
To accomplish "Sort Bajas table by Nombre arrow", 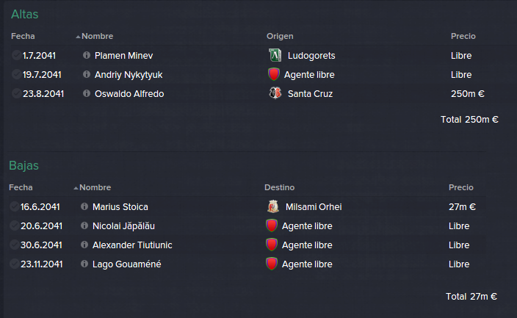I will pyautogui.click(x=76, y=188).
